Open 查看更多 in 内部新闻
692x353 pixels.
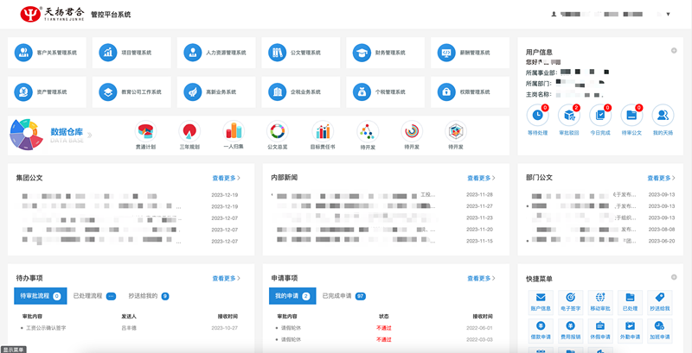tap(482, 179)
